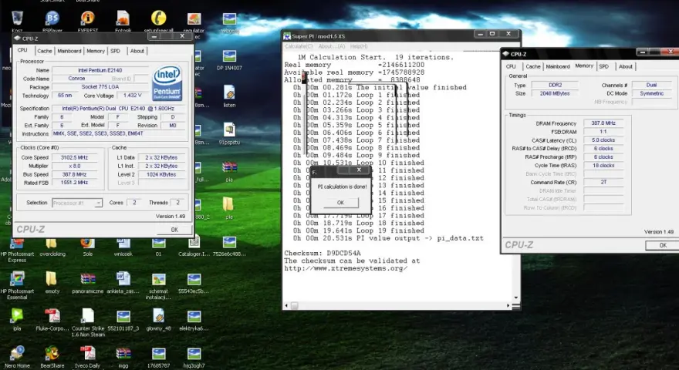This screenshot has width=679, height=370.
Task: Click the Super PI scroll right arrow
Action: click(x=508, y=305)
